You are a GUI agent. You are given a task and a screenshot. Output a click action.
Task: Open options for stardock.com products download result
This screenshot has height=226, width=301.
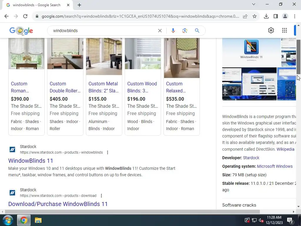click(101, 196)
